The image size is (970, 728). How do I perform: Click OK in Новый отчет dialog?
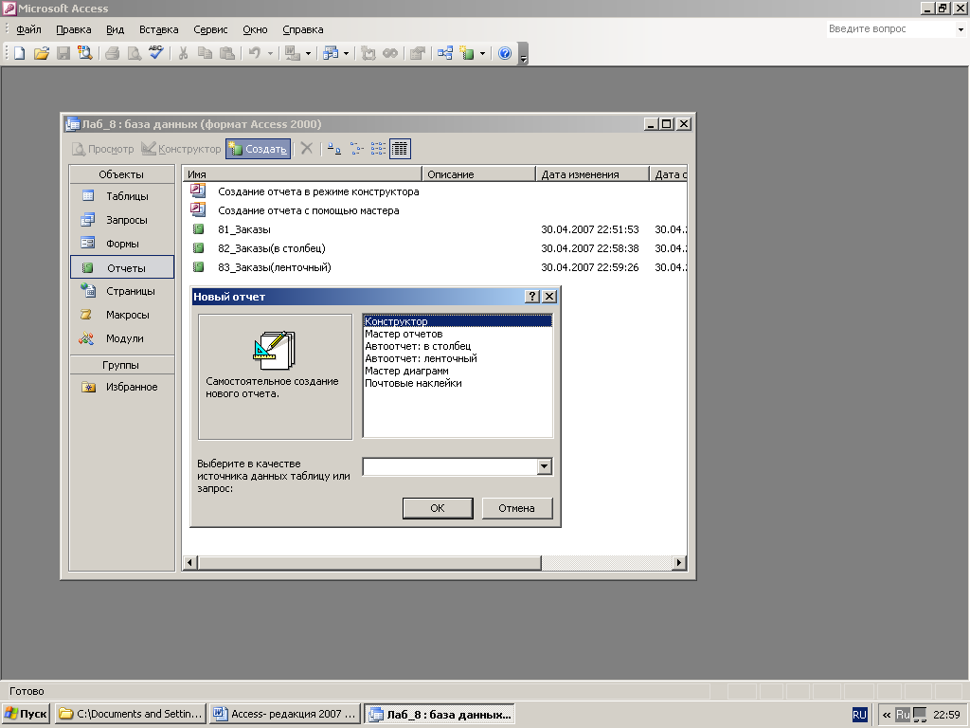438,508
